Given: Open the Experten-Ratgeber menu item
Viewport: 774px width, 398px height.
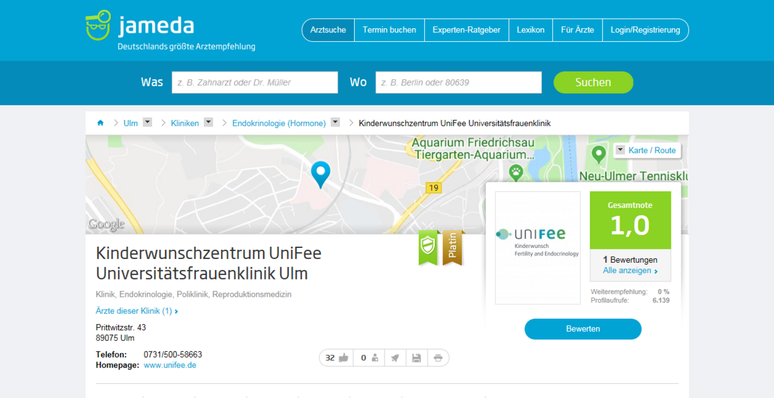Looking at the screenshot, I should (x=466, y=30).
